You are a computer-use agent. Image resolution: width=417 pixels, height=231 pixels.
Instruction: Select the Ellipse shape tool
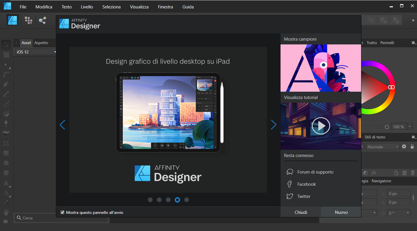[6, 163]
